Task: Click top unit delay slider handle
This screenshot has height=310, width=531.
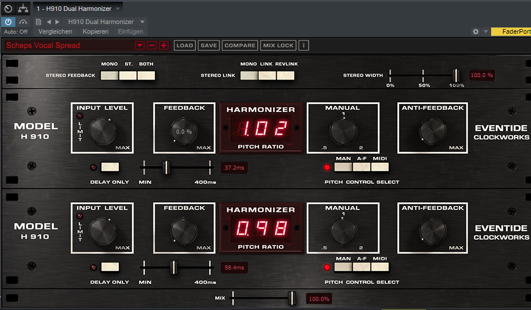Action: pos(166,167)
